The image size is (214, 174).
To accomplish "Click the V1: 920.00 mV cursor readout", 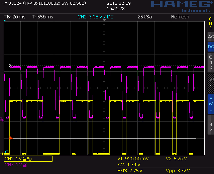I will [133, 159].
